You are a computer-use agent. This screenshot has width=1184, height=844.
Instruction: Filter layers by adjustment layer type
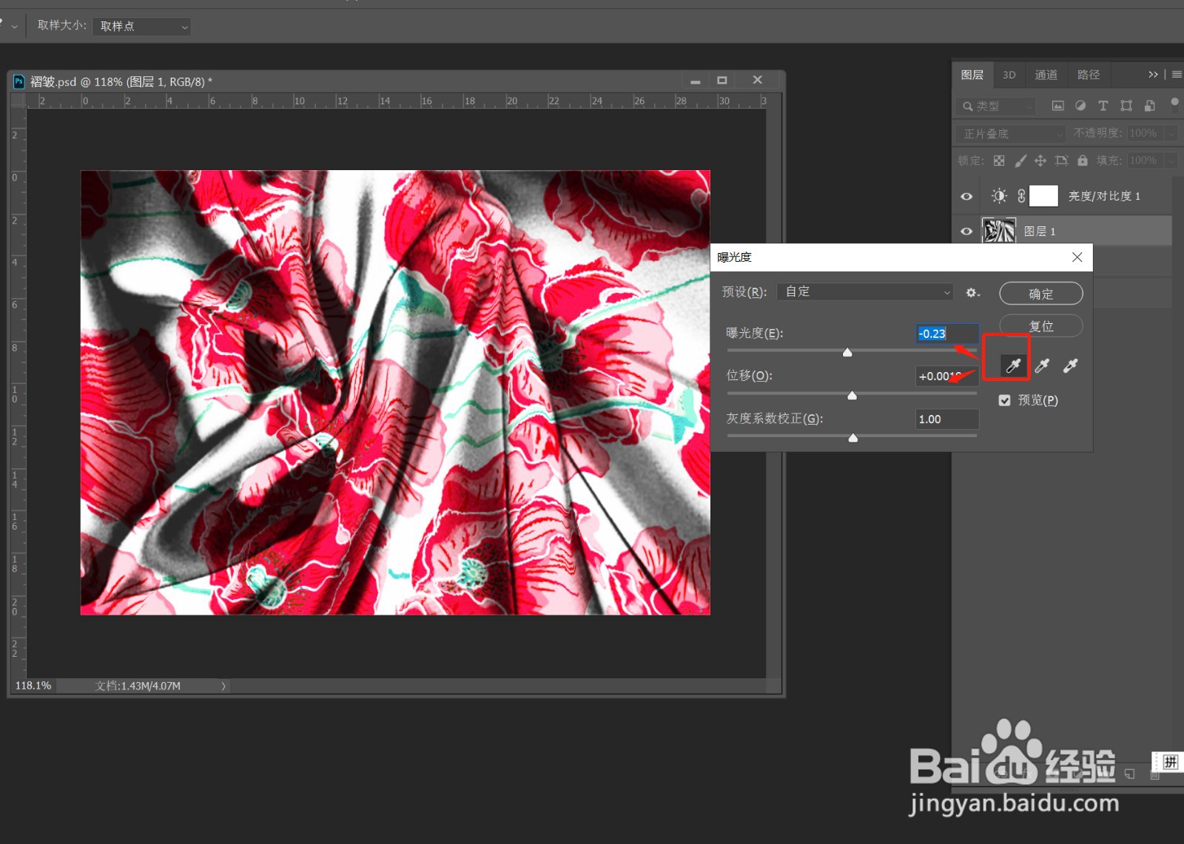[x=1080, y=106]
